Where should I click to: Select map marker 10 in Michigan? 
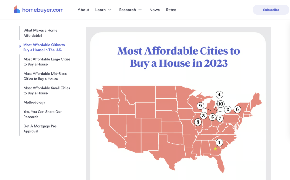(221, 104)
